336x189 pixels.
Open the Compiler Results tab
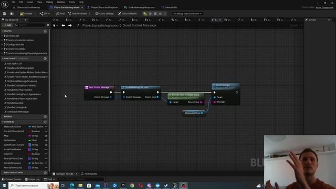pos(64,174)
